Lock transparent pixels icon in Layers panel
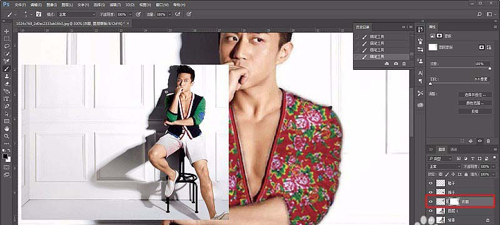 [x=441, y=175]
